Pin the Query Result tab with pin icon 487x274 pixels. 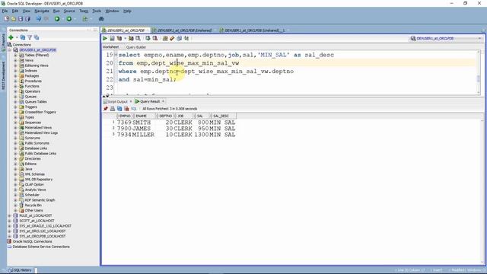click(106, 109)
